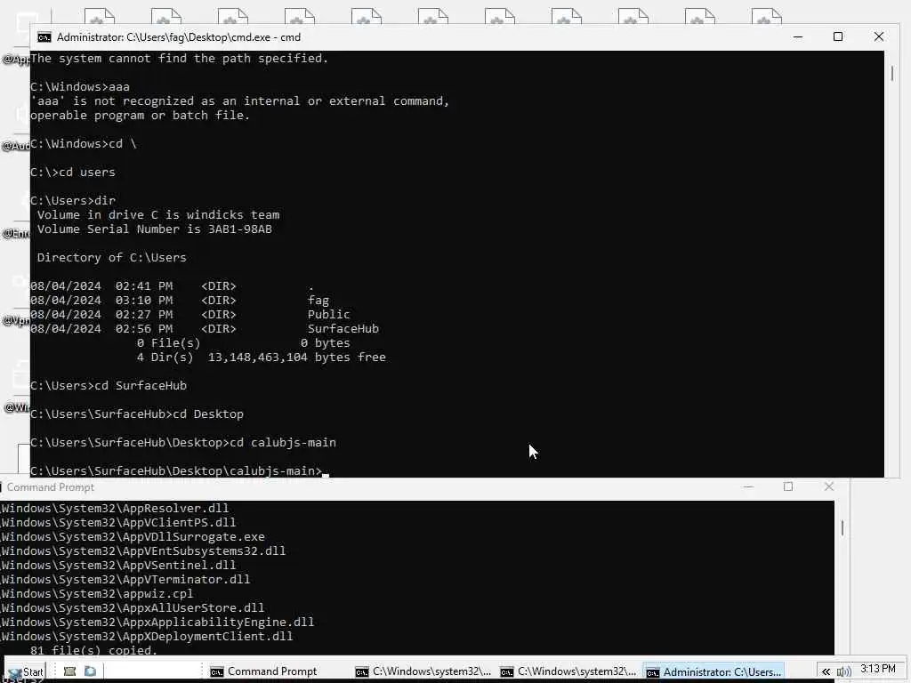
Task: Click the 'Public' directory entry in the dir listing
Action: coord(329,314)
